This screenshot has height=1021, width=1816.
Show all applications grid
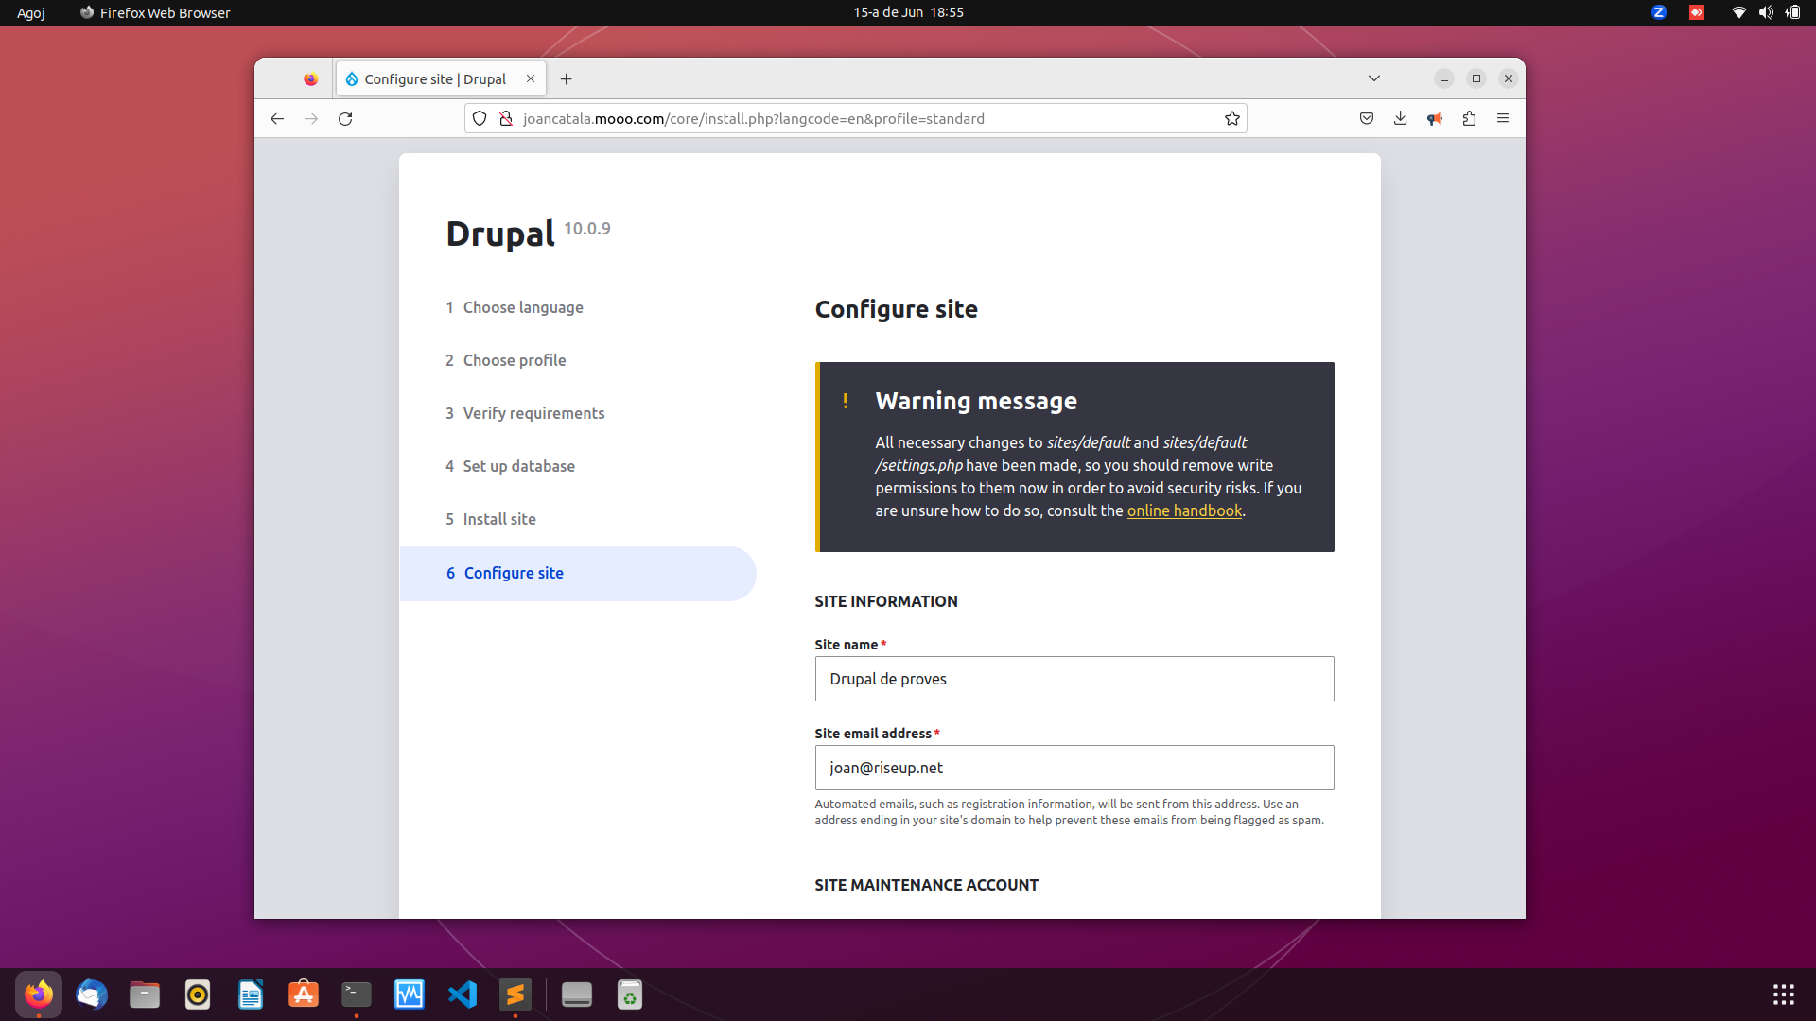click(x=1784, y=995)
